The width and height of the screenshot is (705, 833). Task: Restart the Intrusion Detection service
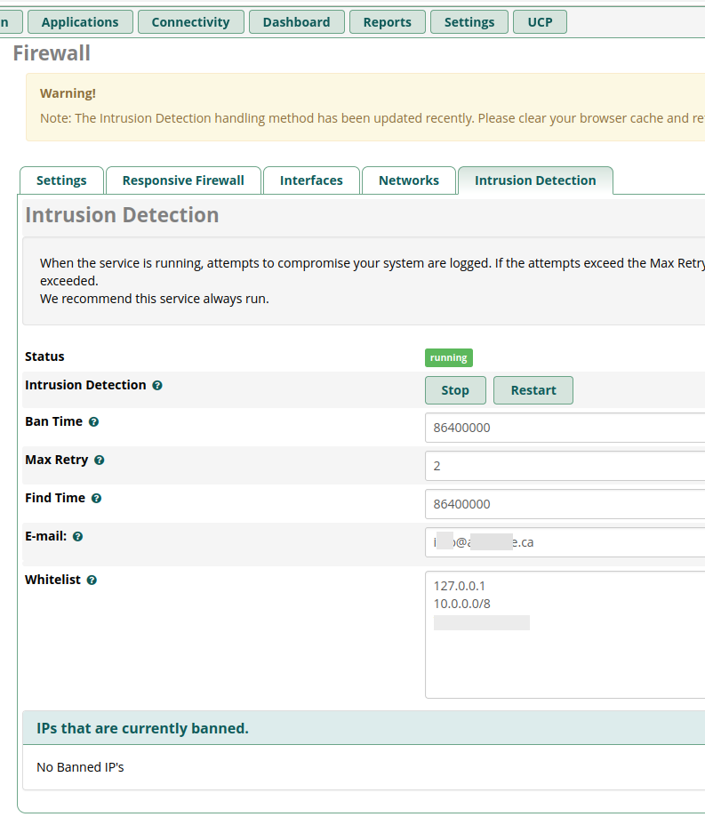coord(533,390)
